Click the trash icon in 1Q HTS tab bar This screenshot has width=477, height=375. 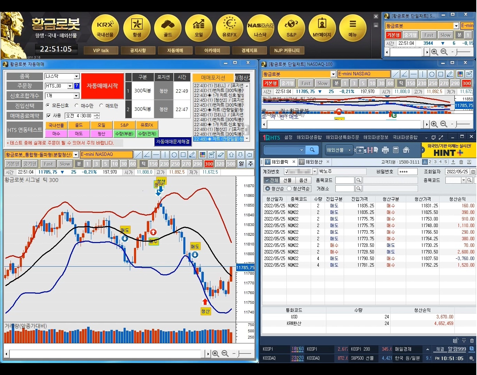[x=461, y=162]
